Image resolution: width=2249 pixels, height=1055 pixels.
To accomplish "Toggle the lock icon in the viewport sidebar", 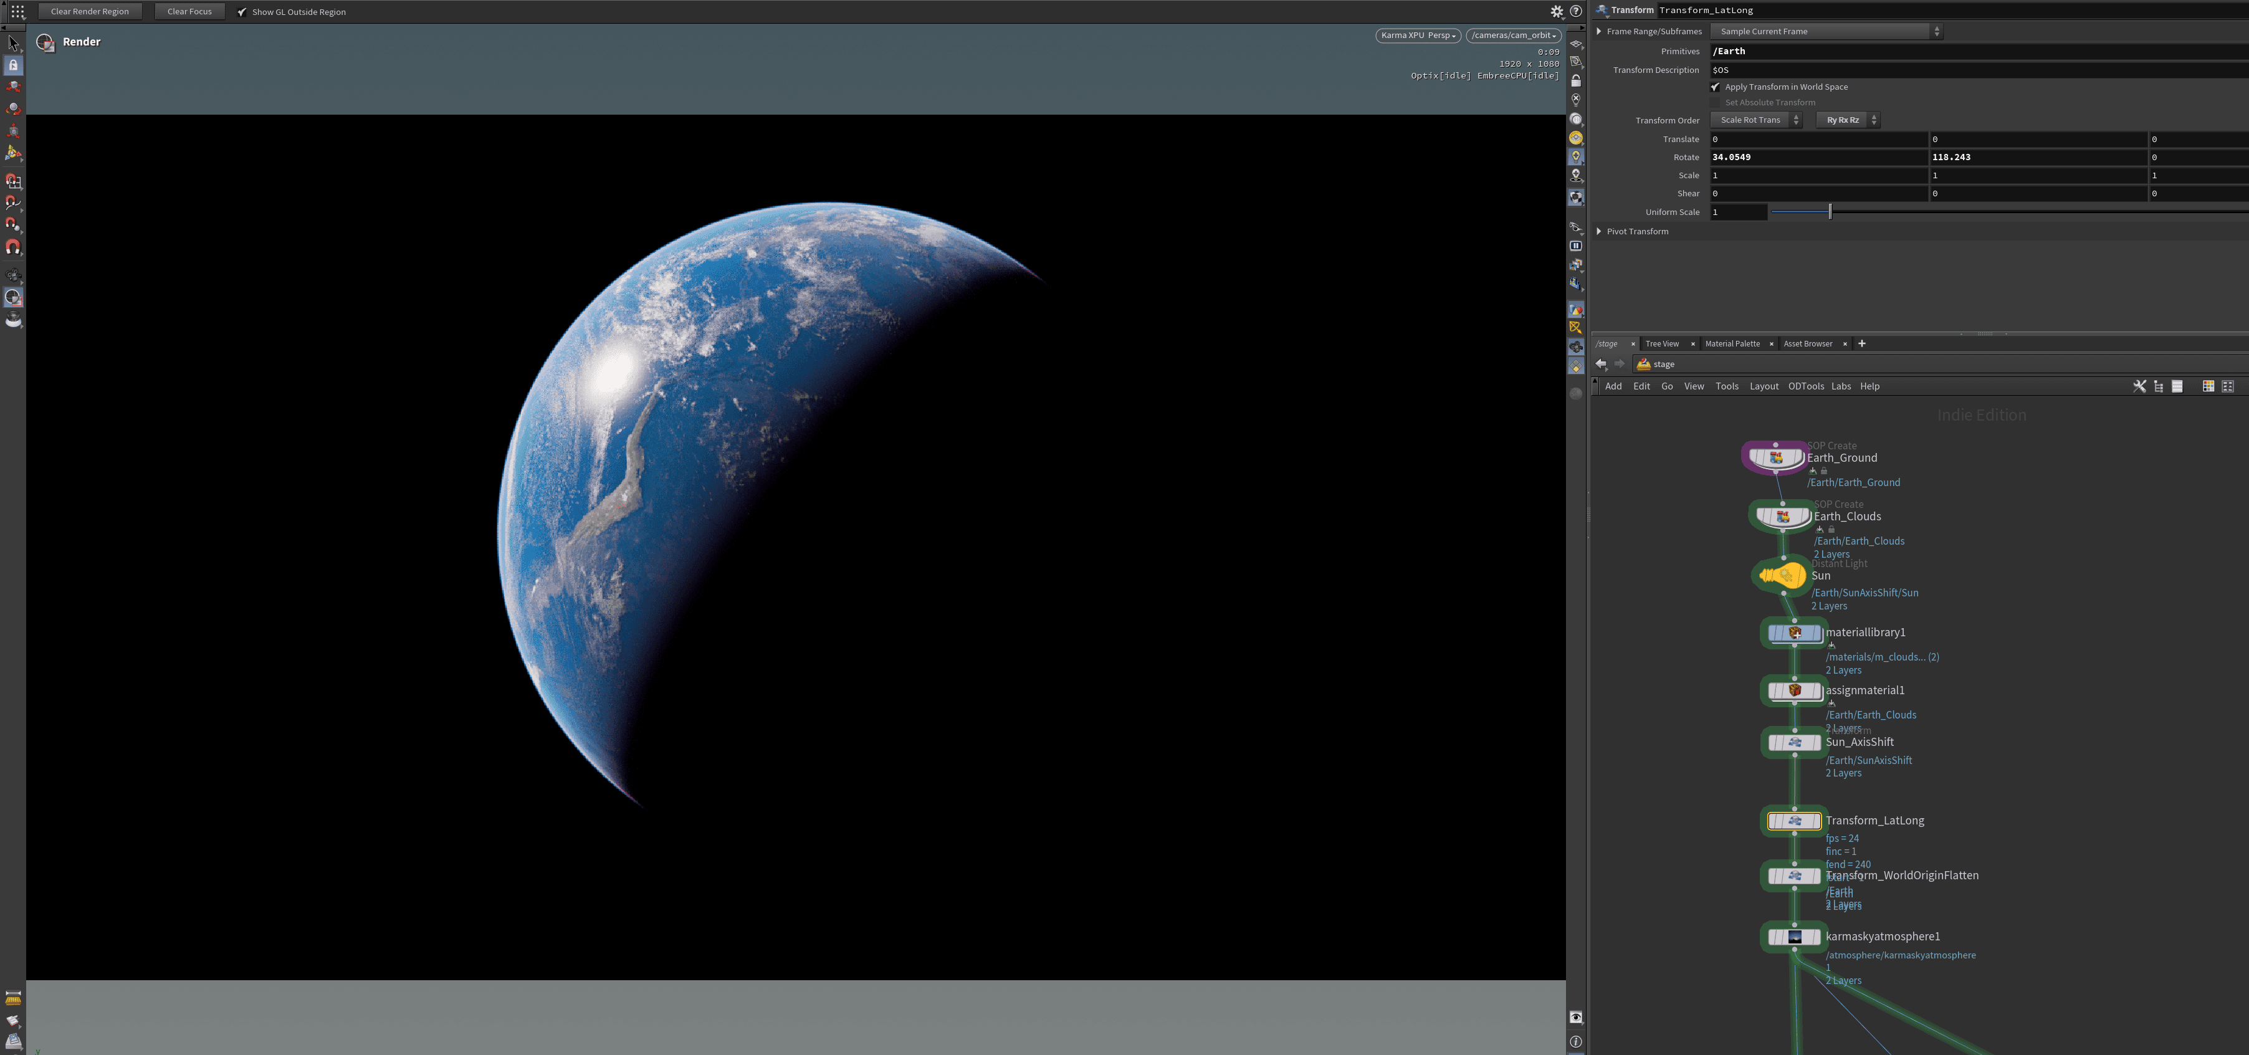I will 1576,81.
